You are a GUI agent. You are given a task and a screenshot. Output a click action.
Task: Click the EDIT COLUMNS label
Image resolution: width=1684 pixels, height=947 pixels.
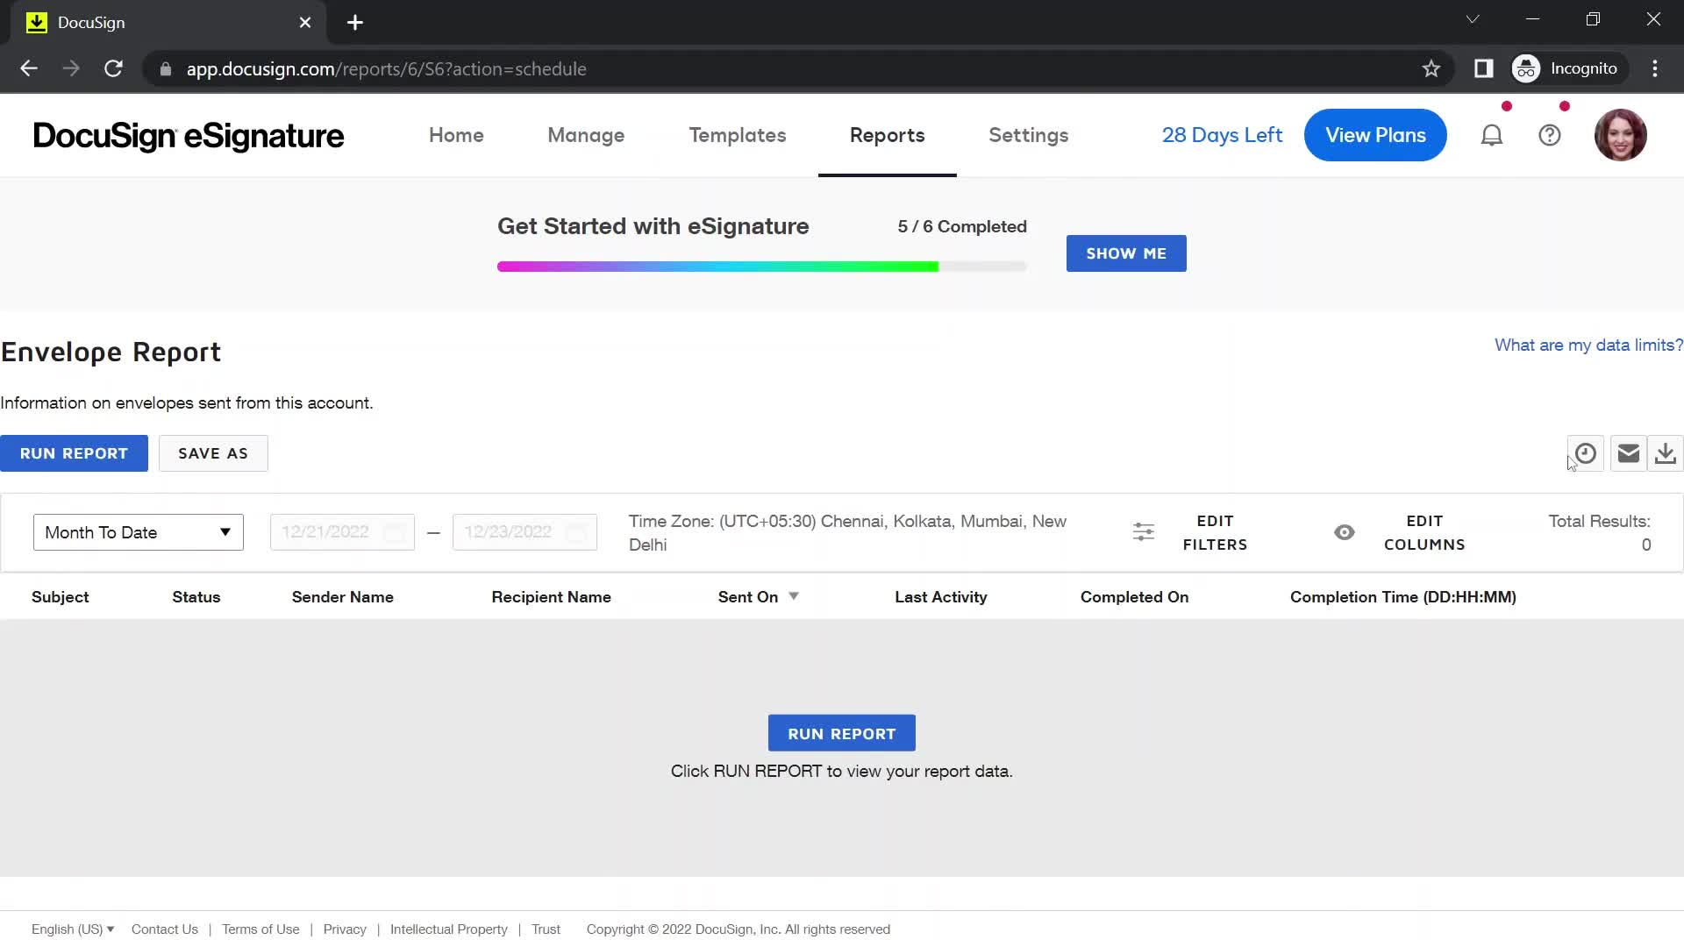pyautogui.click(x=1424, y=532)
